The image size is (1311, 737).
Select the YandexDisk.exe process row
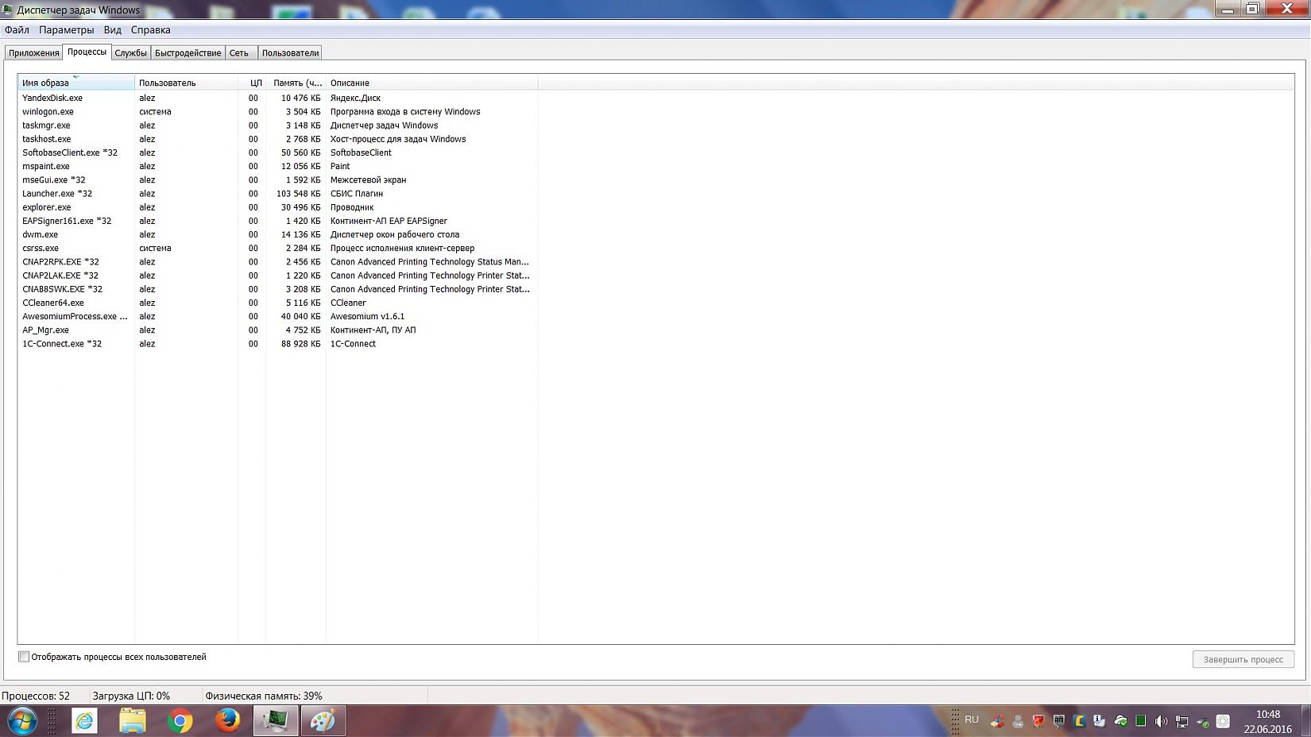pyautogui.click(x=277, y=98)
